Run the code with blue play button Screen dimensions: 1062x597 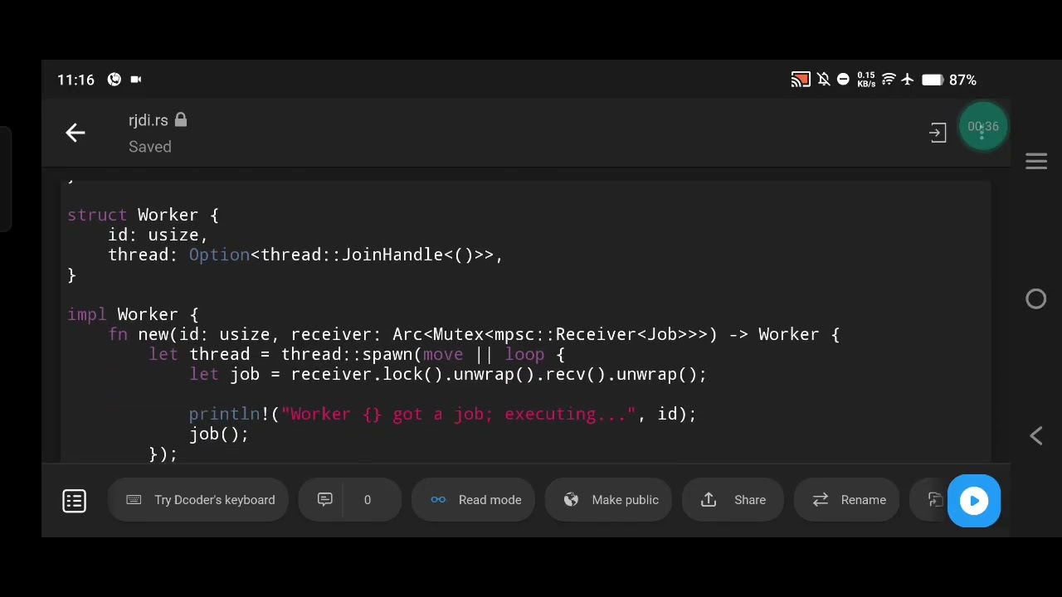point(974,500)
